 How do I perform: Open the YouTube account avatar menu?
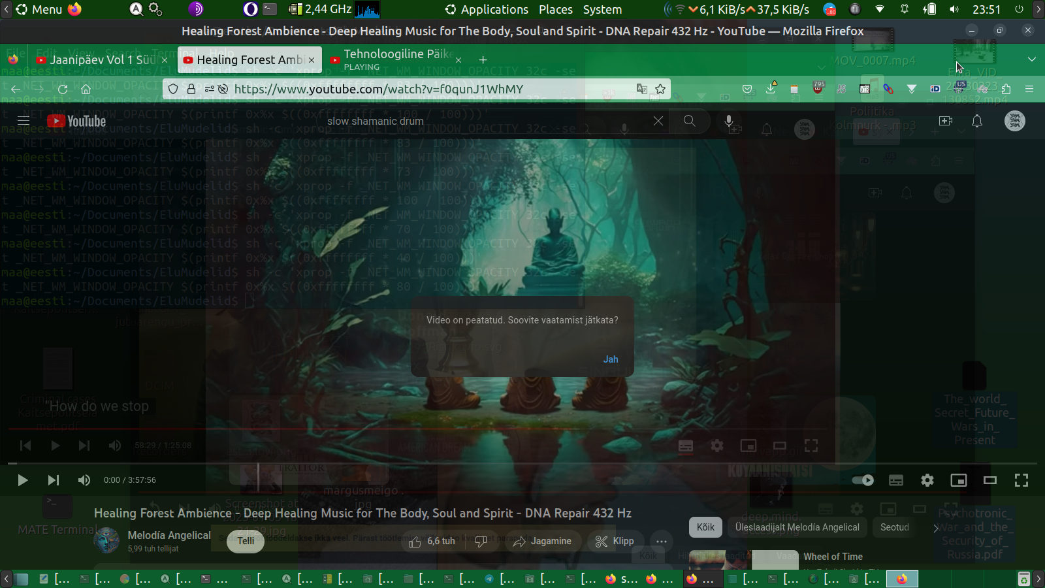pyautogui.click(x=1015, y=121)
